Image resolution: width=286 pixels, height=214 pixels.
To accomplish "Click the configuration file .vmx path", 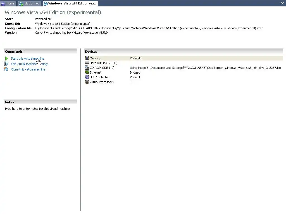I will (149, 28).
